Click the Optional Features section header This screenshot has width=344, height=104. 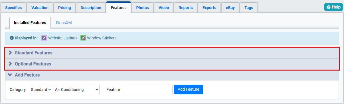pos(172,64)
